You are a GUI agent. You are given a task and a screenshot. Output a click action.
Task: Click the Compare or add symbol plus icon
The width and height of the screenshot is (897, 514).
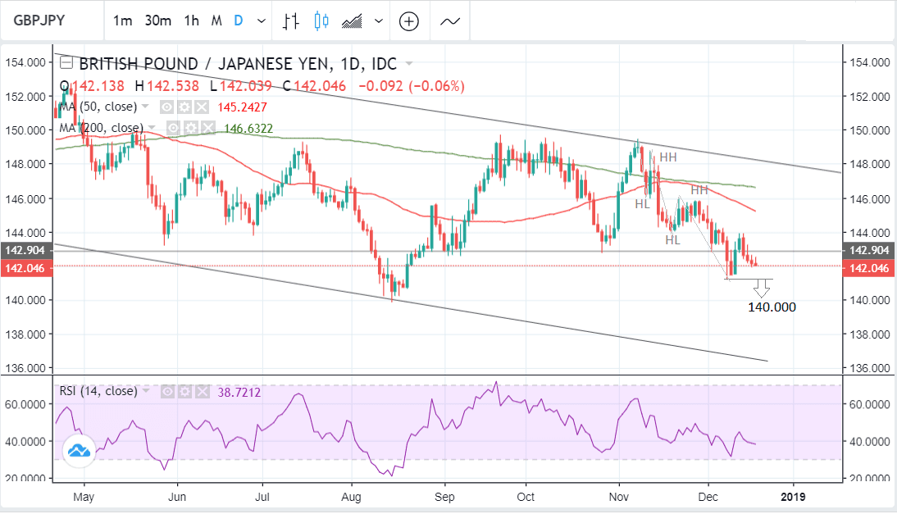point(409,21)
